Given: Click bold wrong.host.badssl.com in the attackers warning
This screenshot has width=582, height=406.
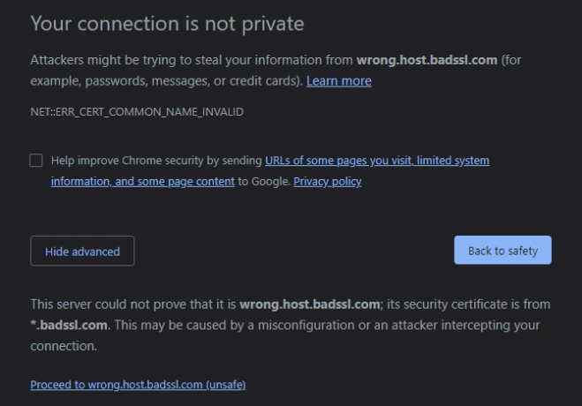Looking at the screenshot, I should coord(427,60).
